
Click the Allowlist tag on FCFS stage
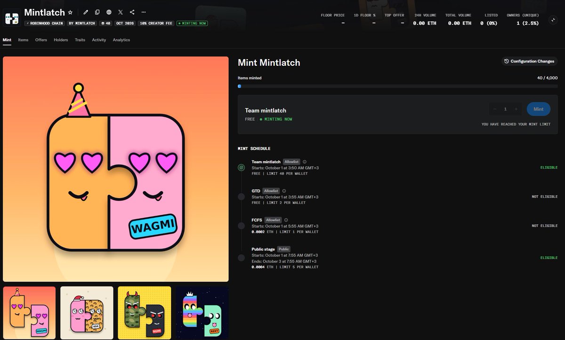pyautogui.click(x=273, y=220)
